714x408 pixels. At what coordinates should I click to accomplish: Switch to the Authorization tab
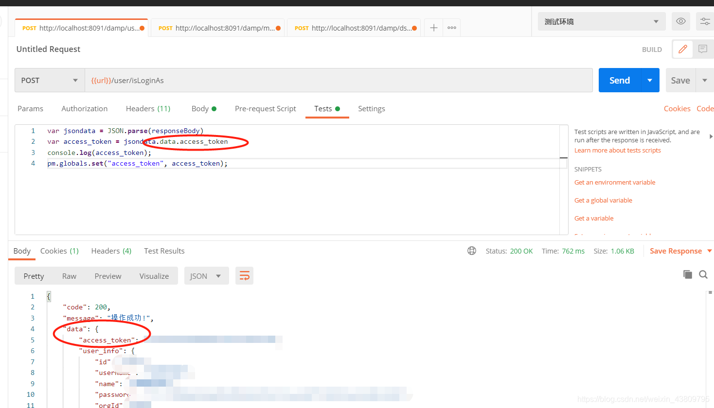pos(85,108)
